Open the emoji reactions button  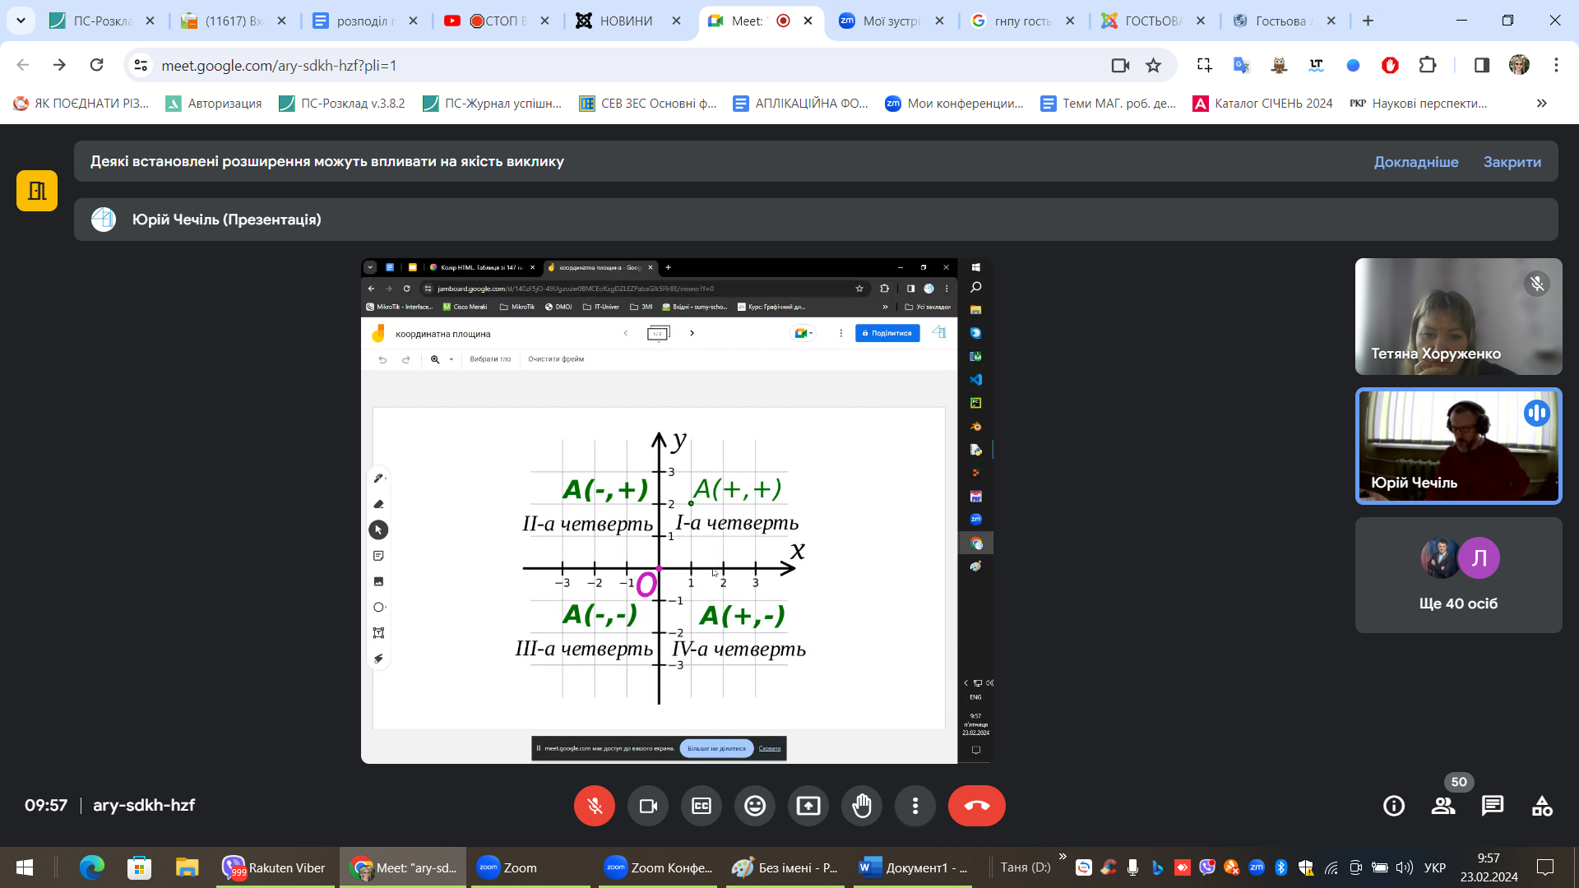(755, 806)
